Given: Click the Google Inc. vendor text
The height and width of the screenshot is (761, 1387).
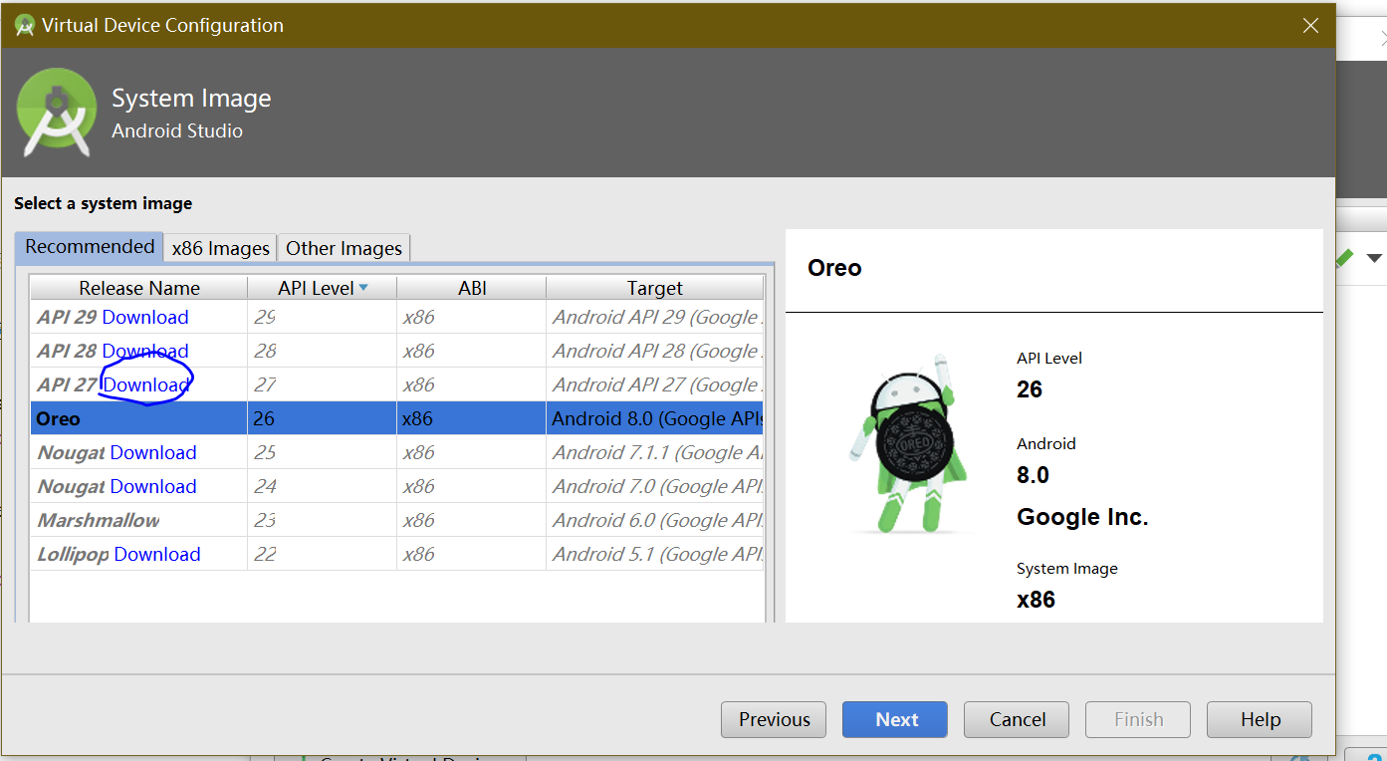Looking at the screenshot, I should pyautogui.click(x=1082, y=517).
